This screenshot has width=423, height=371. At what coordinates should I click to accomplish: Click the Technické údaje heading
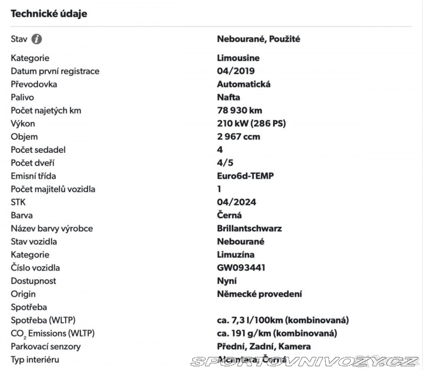click(49, 14)
